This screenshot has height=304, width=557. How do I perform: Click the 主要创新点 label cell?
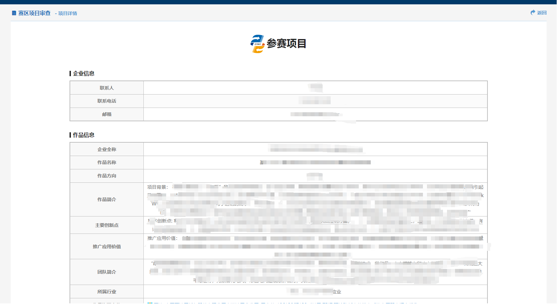pyautogui.click(x=107, y=225)
